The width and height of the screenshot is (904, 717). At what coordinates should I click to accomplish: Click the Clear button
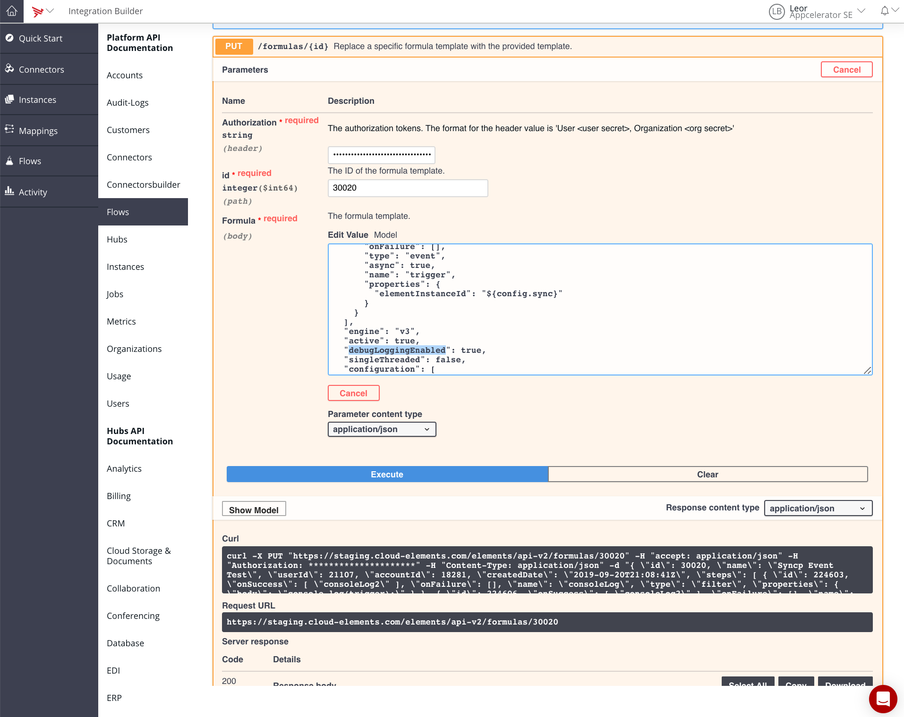tap(708, 474)
